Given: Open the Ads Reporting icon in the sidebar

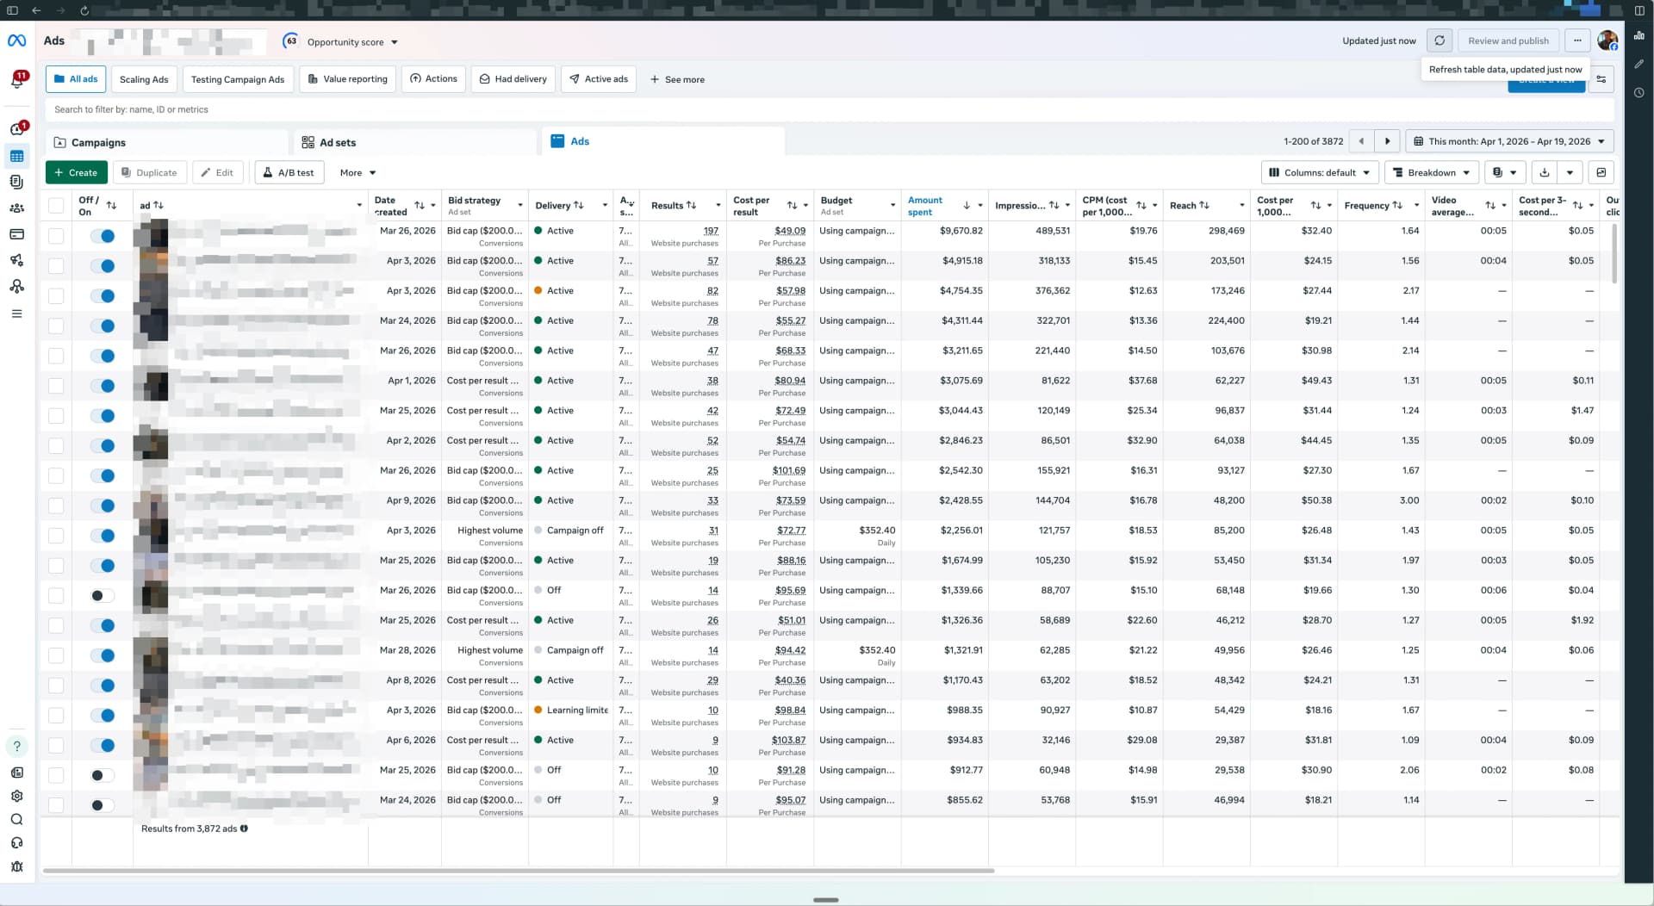Looking at the screenshot, I should pyautogui.click(x=17, y=182).
